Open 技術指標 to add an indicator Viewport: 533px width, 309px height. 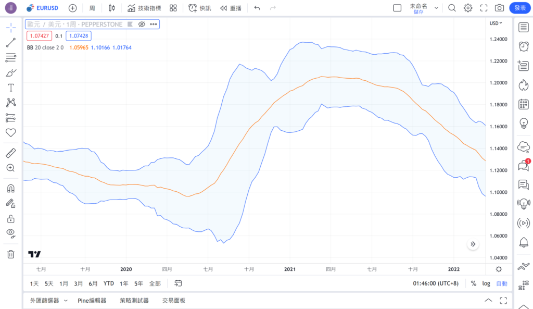tap(144, 8)
